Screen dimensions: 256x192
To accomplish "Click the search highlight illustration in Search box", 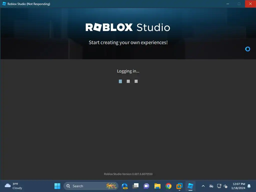I will coord(111,186).
